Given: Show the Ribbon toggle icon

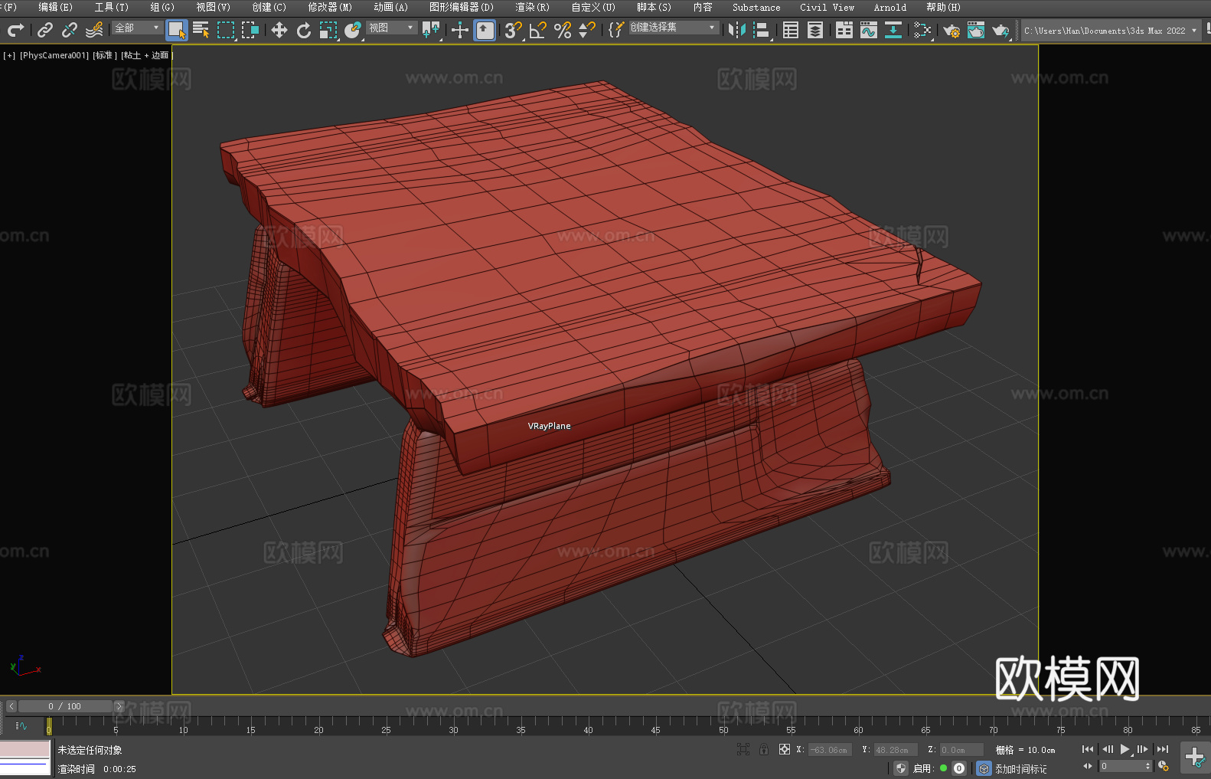Looking at the screenshot, I should pos(844,30).
